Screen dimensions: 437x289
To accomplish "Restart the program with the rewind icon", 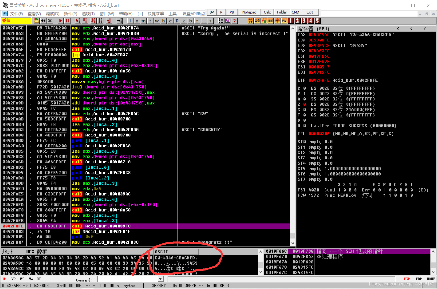I will pyautogui.click(x=43, y=21).
